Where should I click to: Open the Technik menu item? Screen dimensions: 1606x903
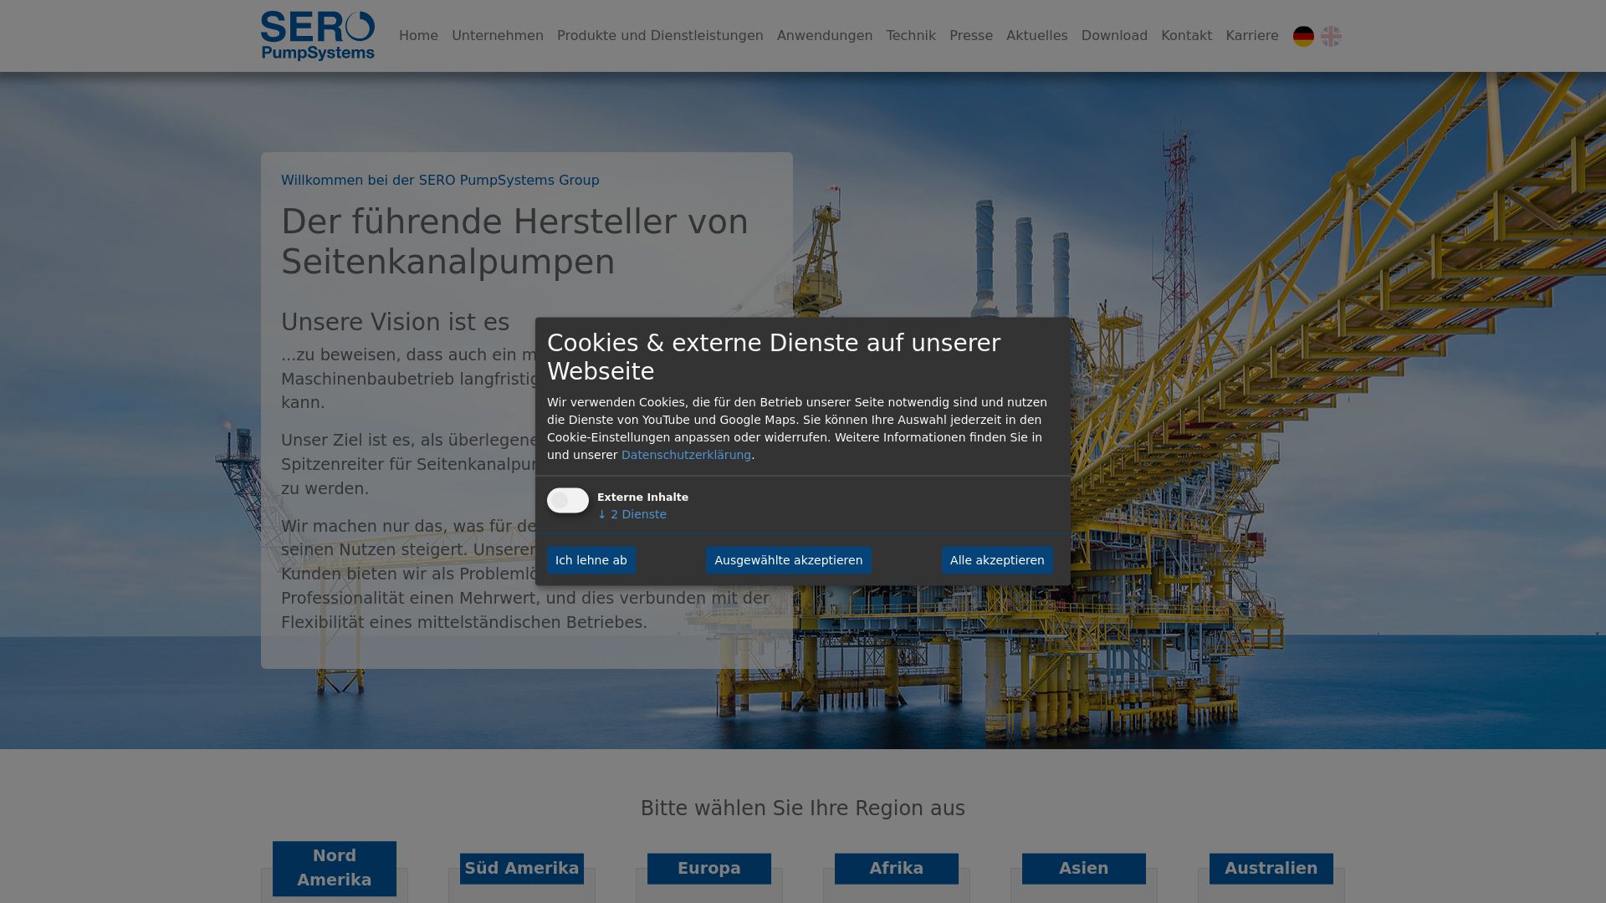[x=911, y=36]
